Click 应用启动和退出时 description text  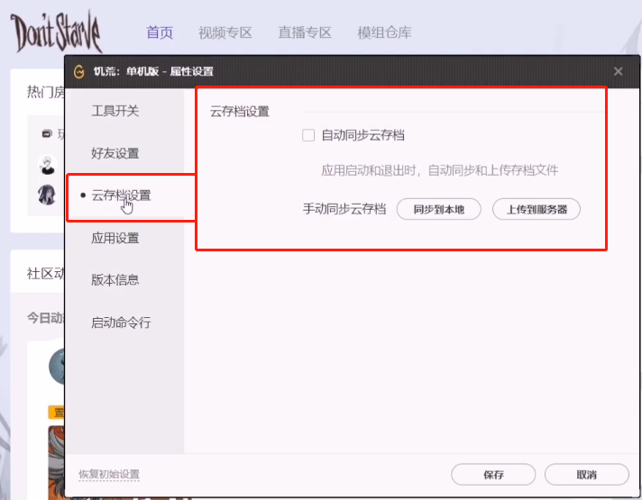tap(439, 170)
